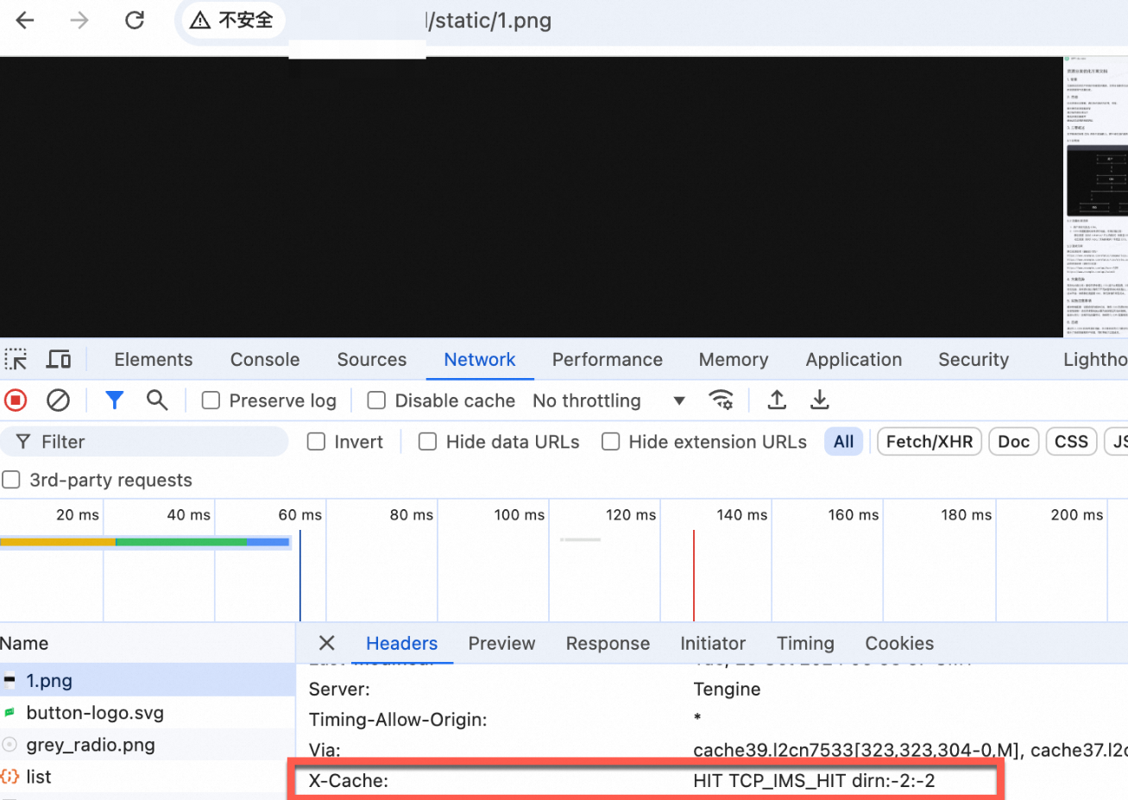This screenshot has width=1128, height=800.
Task: Import HAR file
Action: 776,400
